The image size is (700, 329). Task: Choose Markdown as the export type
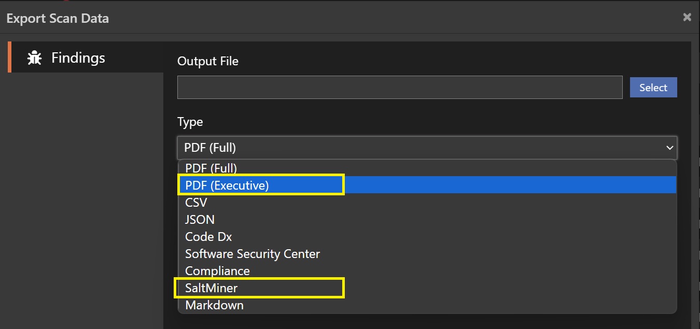(x=214, y=305)
